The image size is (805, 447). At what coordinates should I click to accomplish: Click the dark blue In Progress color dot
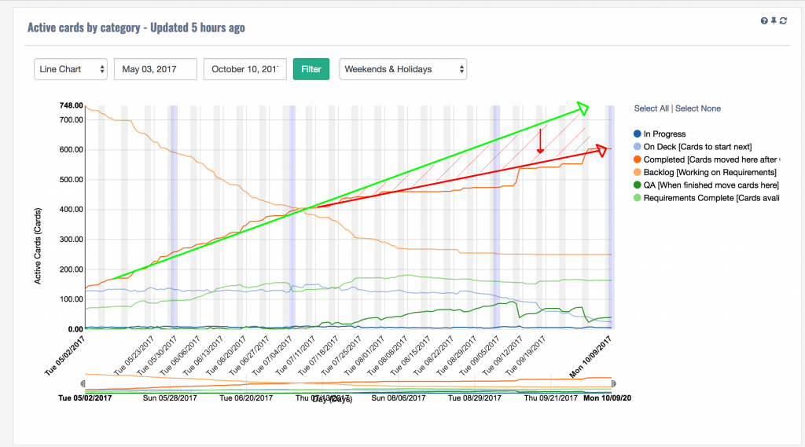pos(638,134)
